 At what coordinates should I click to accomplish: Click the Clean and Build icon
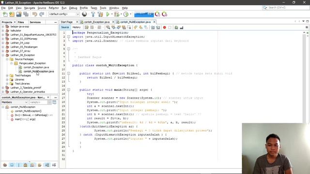click(100, 14)
